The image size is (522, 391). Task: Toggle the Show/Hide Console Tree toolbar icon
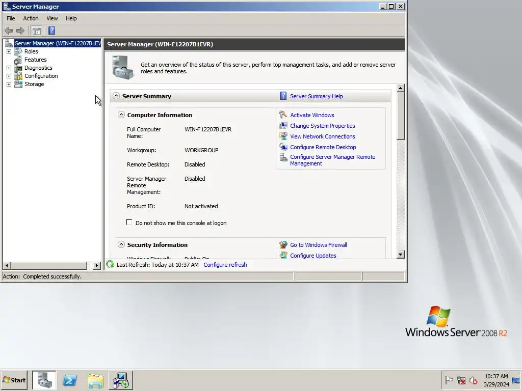click(37, 31)
